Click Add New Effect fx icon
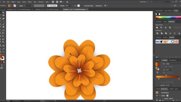Screen dimensions: 181x102 [163, 101]
